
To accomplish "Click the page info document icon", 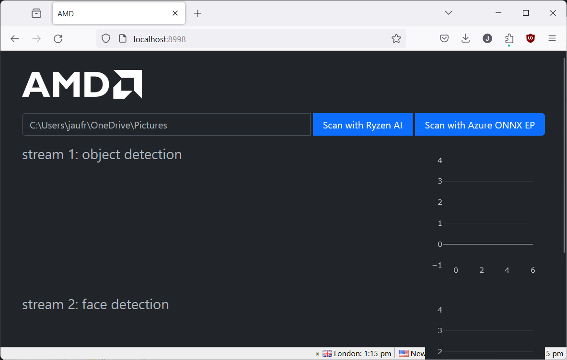I will (123, 39).
